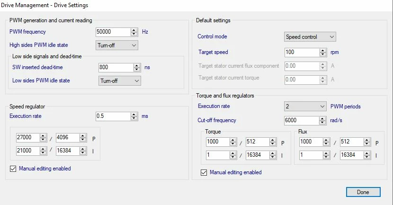The width and height of the screenshot is (393, 205).
Task: Decrease SW inserted dead-time value
Action: click(x=137, y=70)
